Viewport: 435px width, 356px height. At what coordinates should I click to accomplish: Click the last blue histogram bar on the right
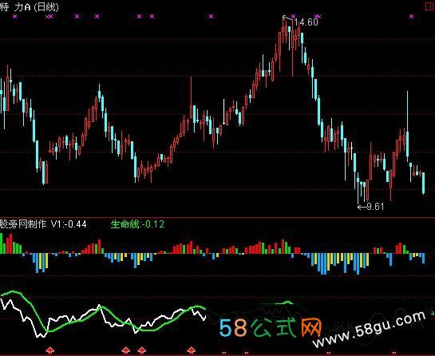[x=423, y=259]
